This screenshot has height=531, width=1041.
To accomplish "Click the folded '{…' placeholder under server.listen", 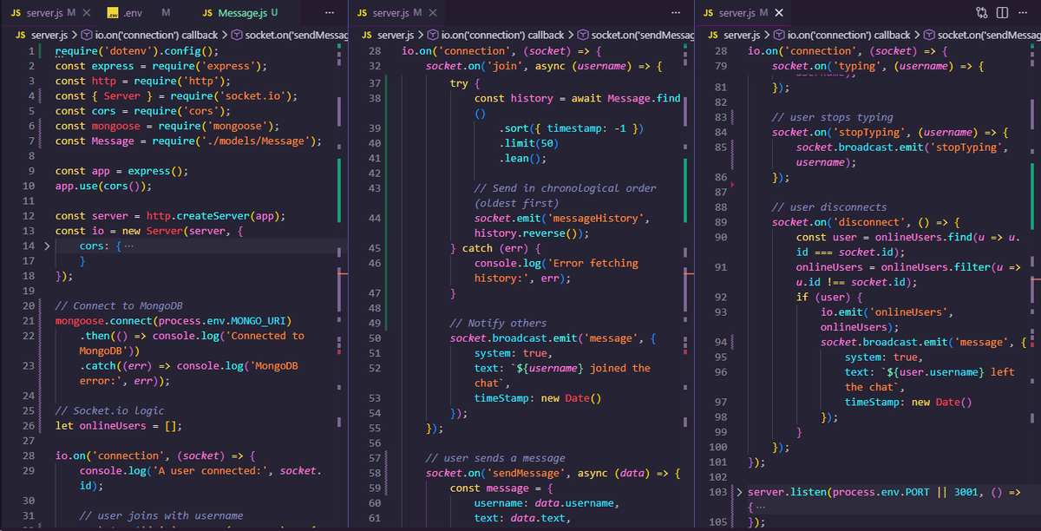I will [x=756, y=508].
